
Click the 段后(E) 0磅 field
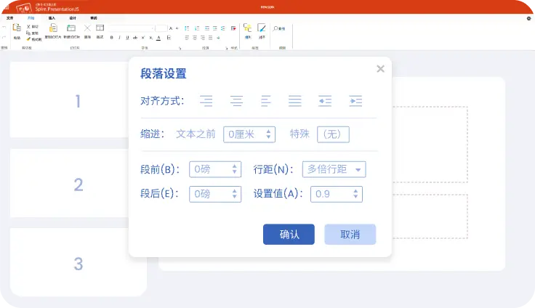(x=215, y=194)
